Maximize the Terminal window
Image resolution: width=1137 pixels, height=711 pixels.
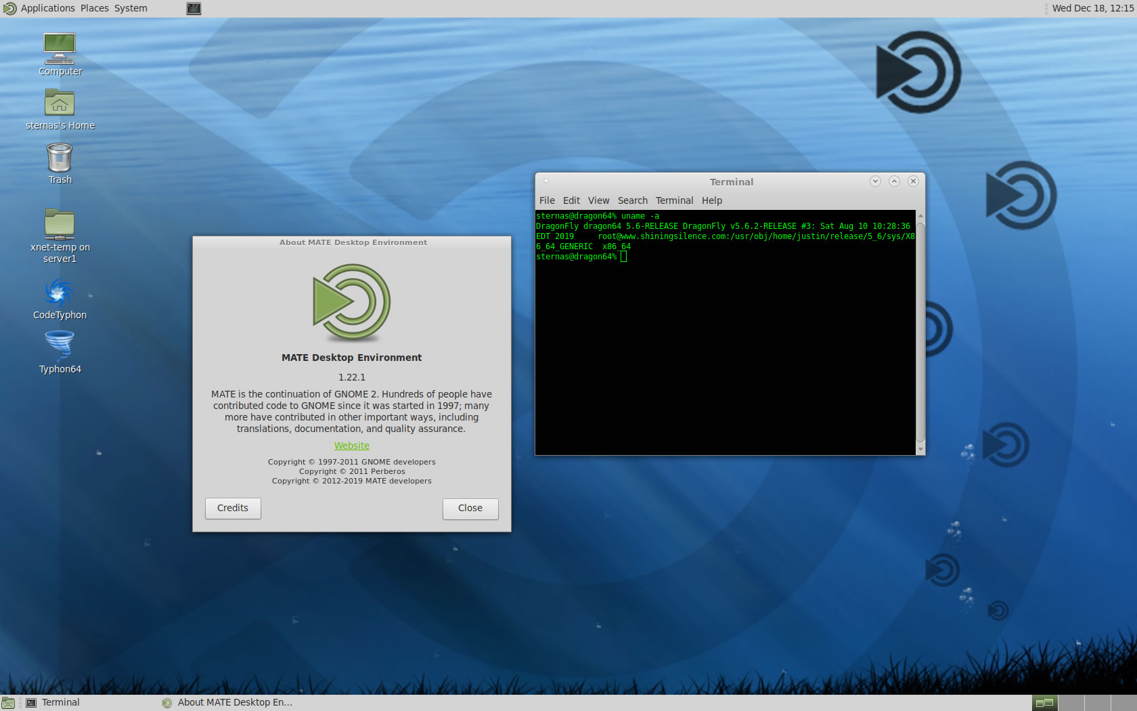[894, 181]
